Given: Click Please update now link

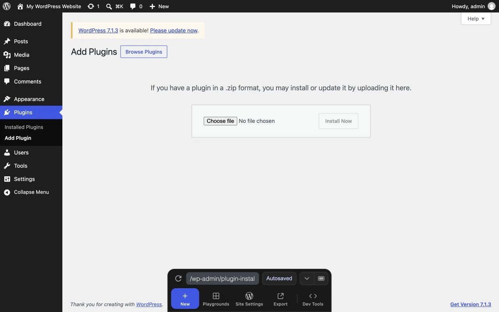Looking at the screenshot, I should point(174,30).
